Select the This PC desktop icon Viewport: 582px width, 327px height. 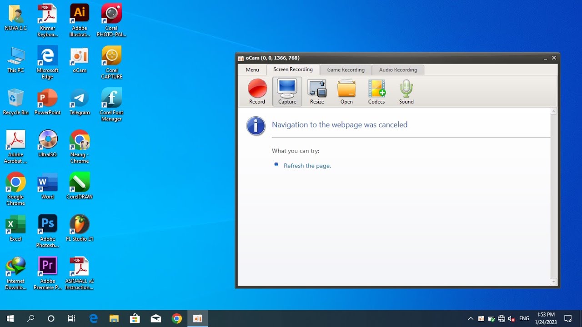pos(16,60)
